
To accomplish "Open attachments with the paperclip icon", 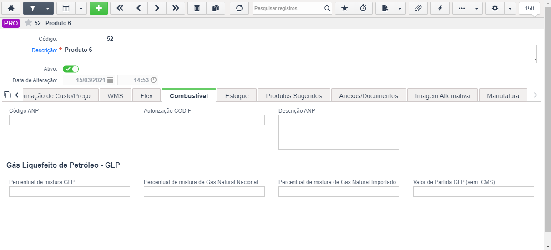I will (418, 8).
